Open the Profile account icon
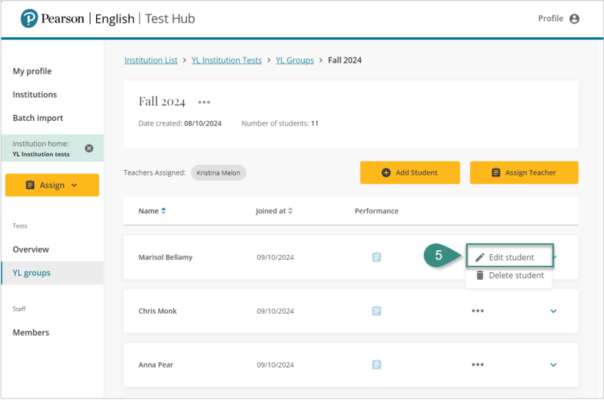This screenshot has height=400, width=604. click(574, 19)
